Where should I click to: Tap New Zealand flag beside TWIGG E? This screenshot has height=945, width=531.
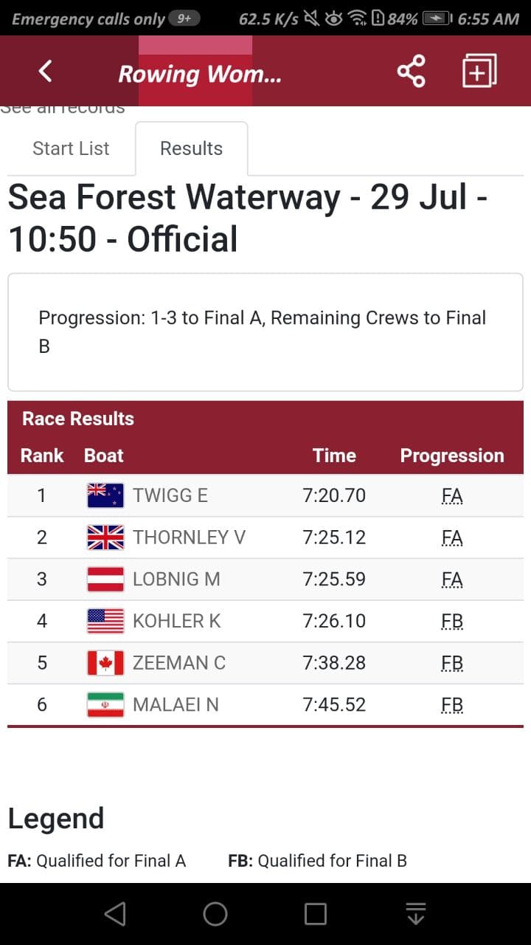(x=105, y=495)
